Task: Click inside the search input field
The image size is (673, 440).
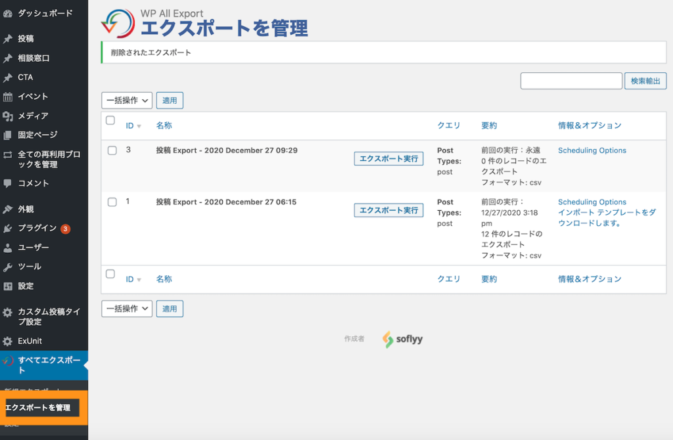Action: point(570,80)
